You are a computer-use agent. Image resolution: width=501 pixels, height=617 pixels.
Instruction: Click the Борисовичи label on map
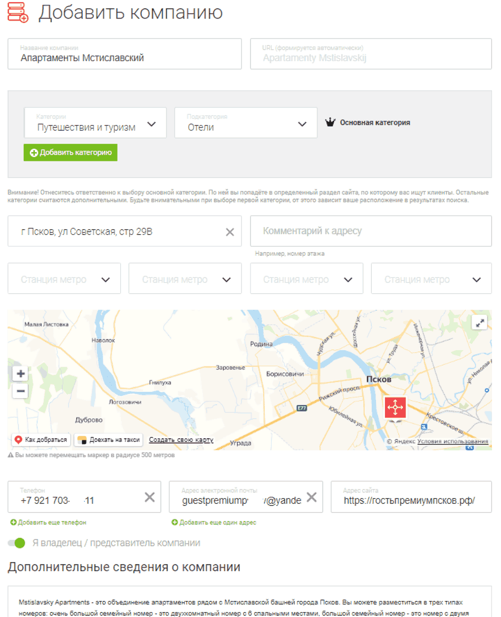(x=285, y=374)
